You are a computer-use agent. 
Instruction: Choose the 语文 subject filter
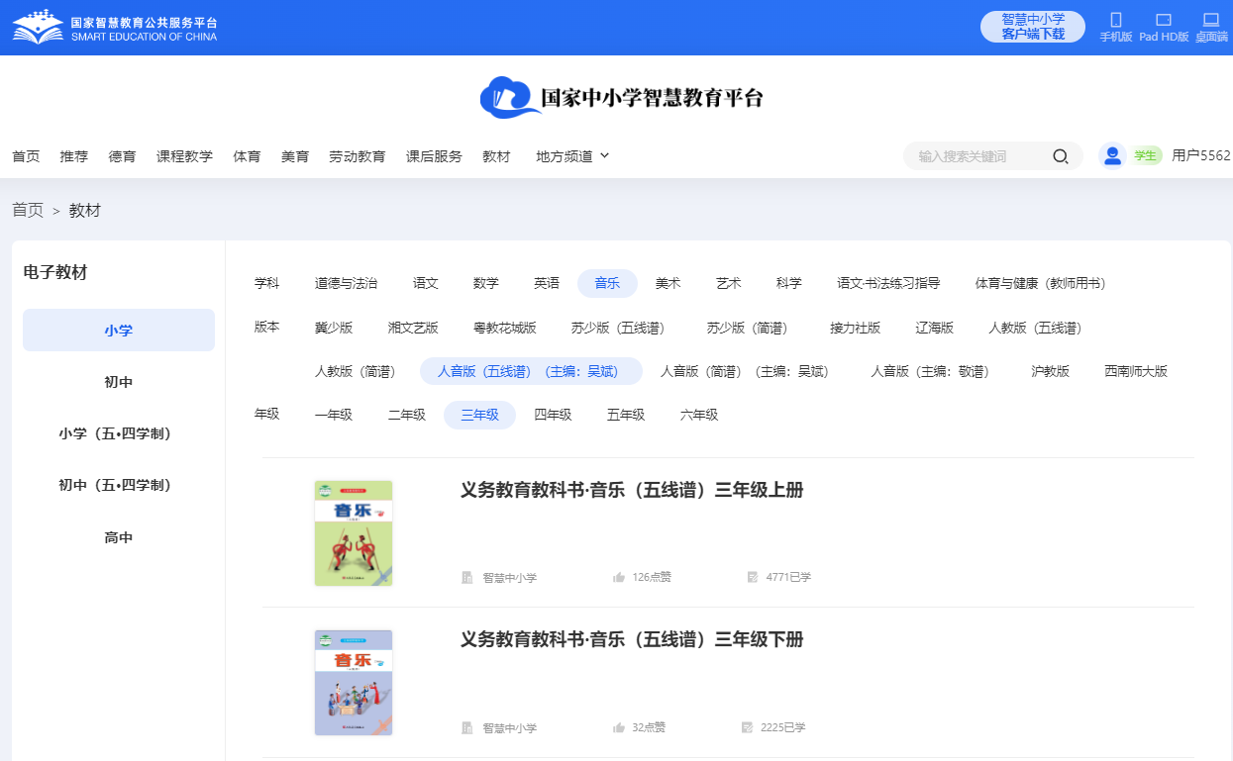tap(426, 283)
